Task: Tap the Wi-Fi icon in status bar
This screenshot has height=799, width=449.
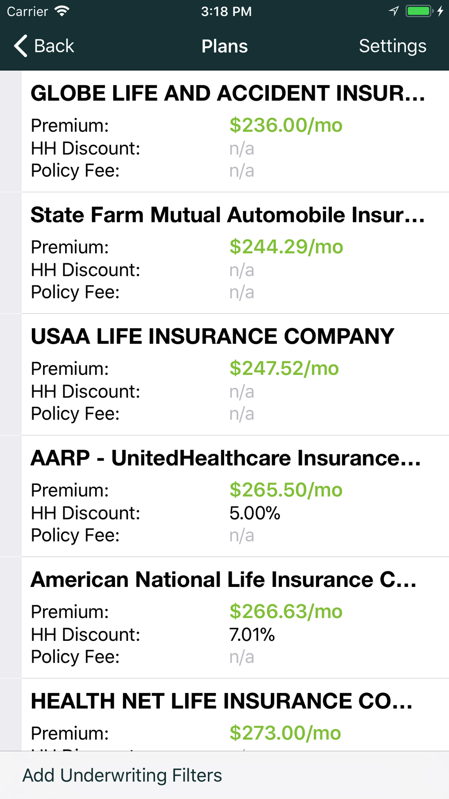Action: coord(62,11)
